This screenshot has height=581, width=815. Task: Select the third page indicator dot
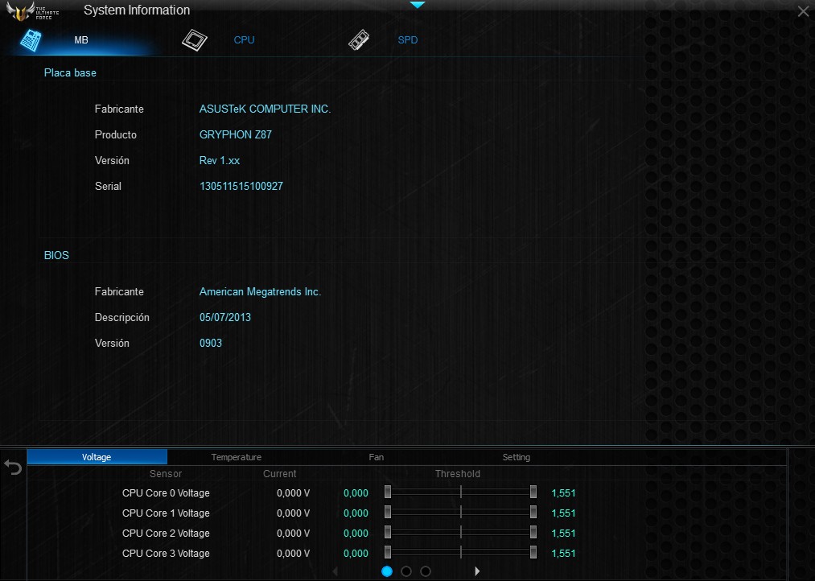pos(426,571)
